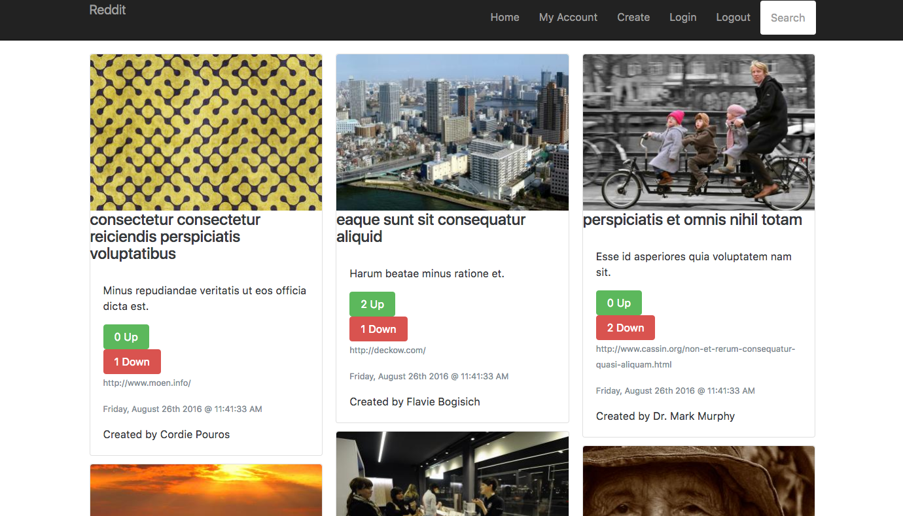The height and width of the screenshot is (516, 903).
Task: Click the tandem bicycle post image
Action: (698, 132)
